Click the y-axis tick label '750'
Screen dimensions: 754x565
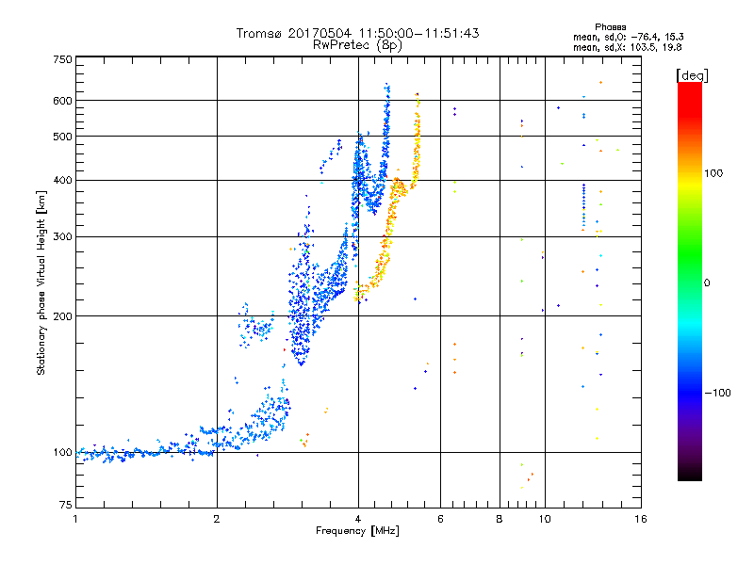(62, 59)
